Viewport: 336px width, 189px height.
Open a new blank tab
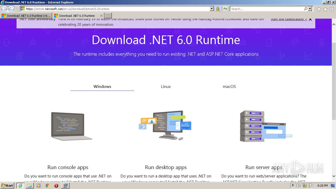(108, 16)
